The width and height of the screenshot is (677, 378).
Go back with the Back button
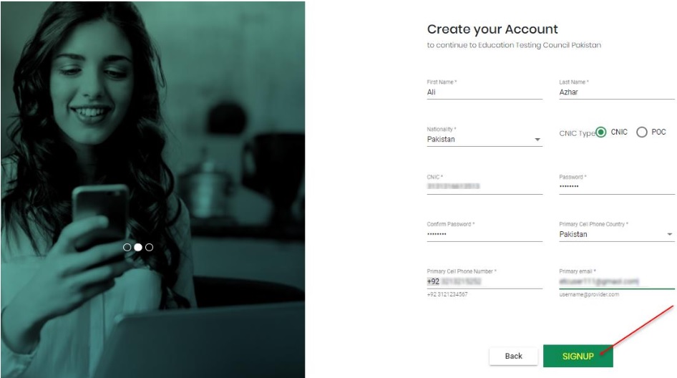(513, 356)
